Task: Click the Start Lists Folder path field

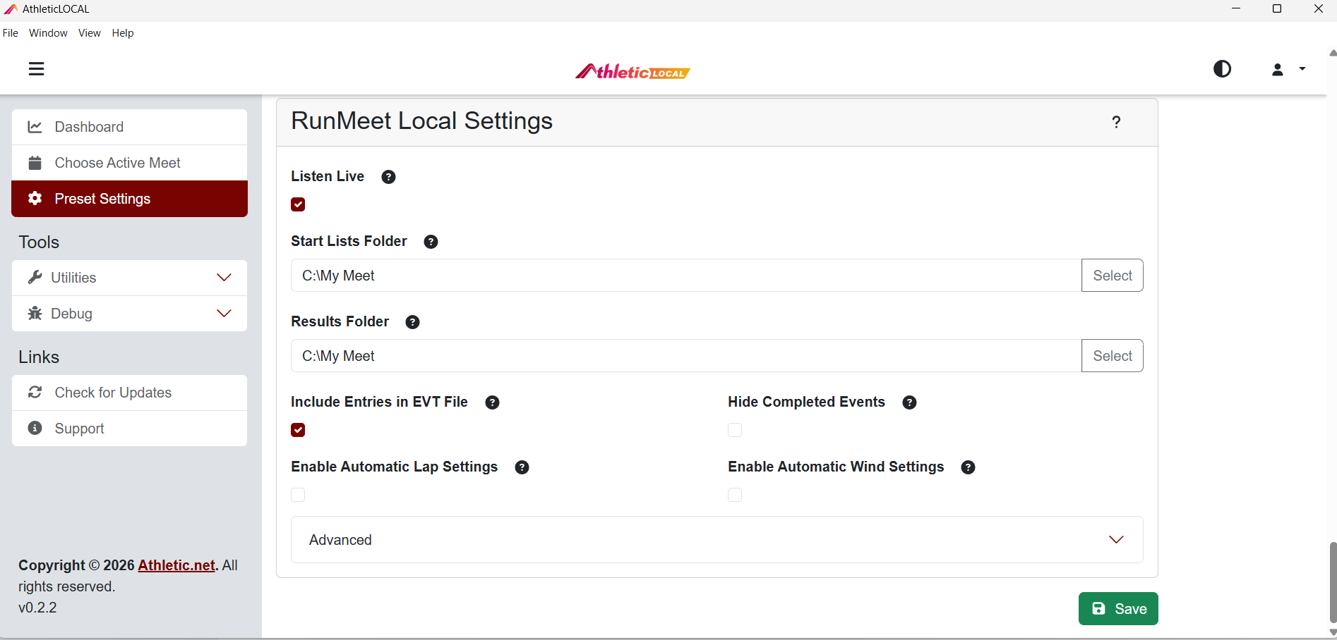Action: [685, 276]
